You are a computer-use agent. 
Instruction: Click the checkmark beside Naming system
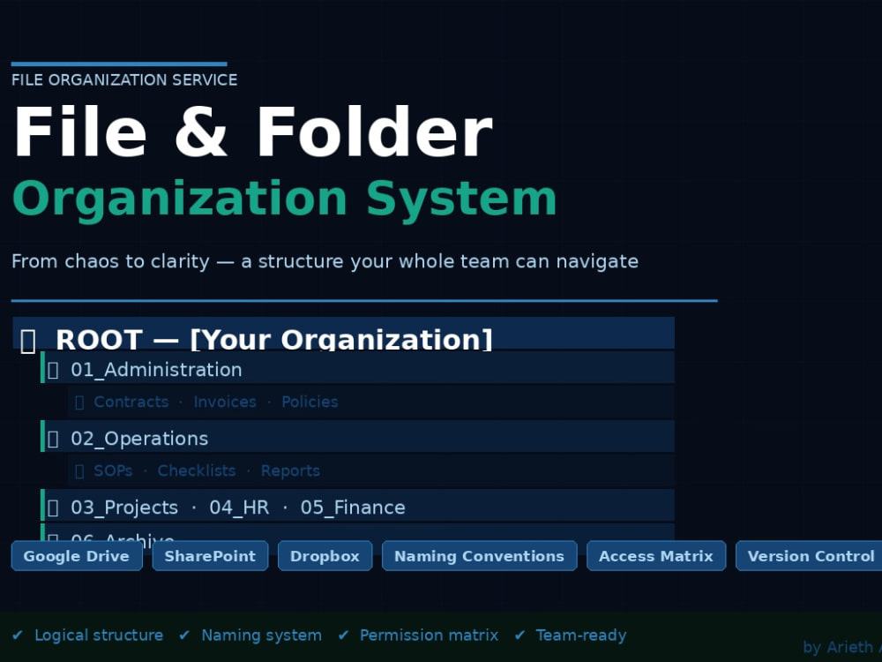pos(184,636)
